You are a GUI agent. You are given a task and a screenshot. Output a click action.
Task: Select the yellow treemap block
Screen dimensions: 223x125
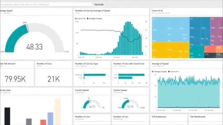point(170,50)
